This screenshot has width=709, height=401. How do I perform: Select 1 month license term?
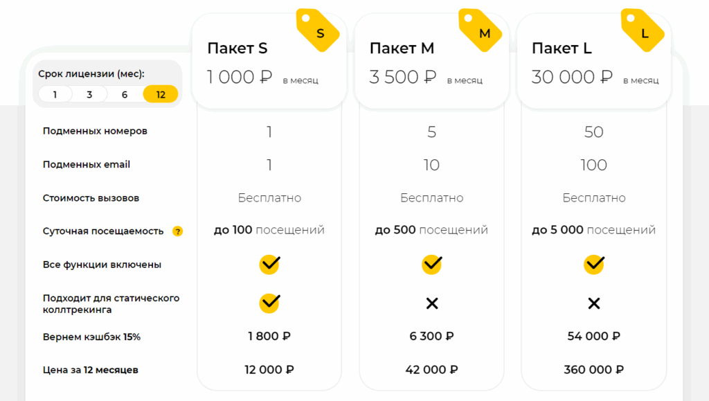[55, 95]
